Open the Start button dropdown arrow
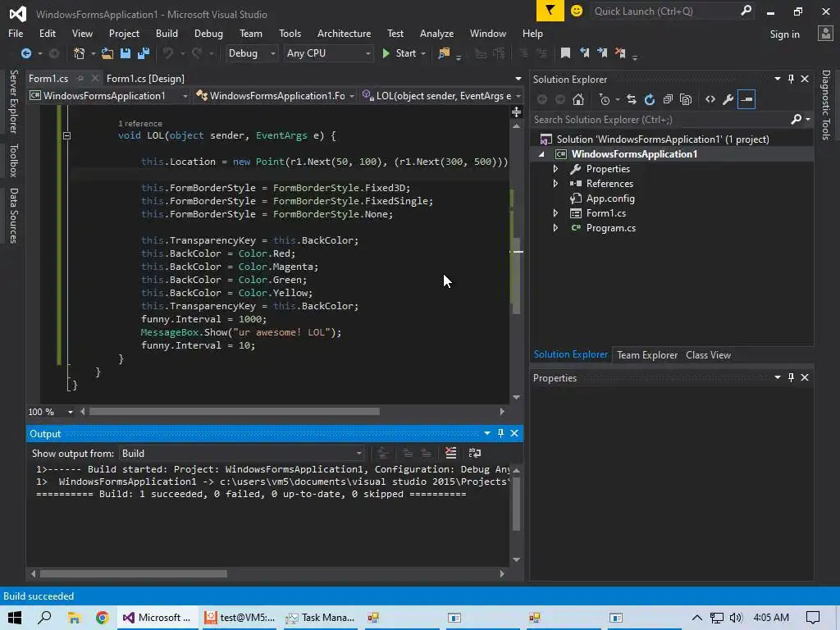This screenshot has width=840, height=630. tap(423, 53)
